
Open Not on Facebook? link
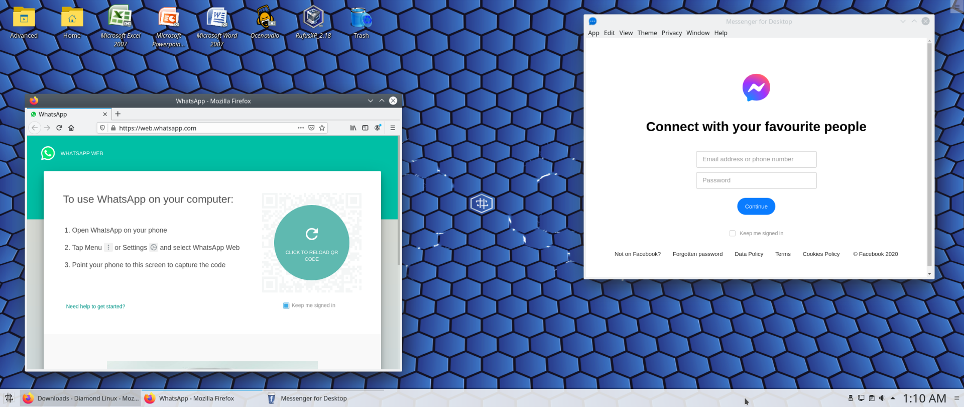click(637, 254)
